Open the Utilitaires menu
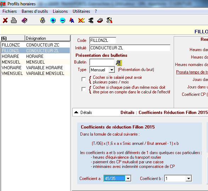This screenshot has height=191, width=208. (81, 11)
